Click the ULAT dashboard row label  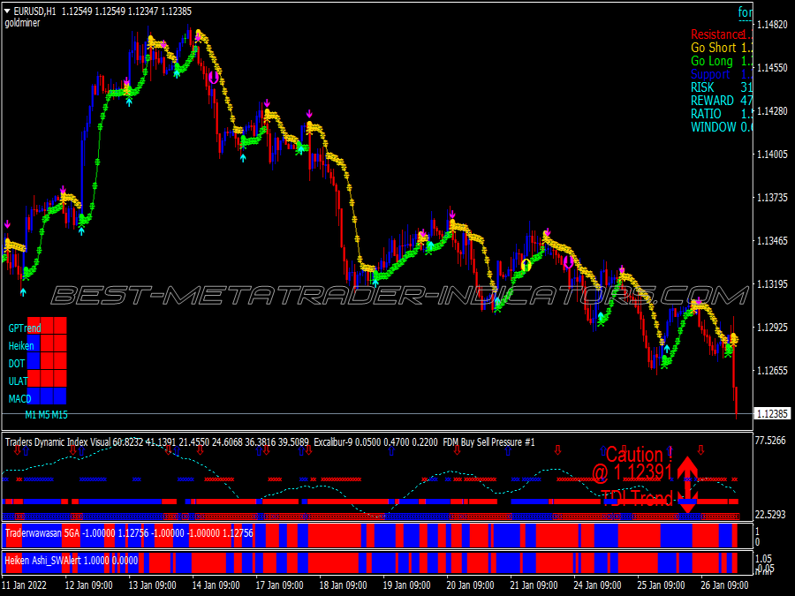point(18,381)
